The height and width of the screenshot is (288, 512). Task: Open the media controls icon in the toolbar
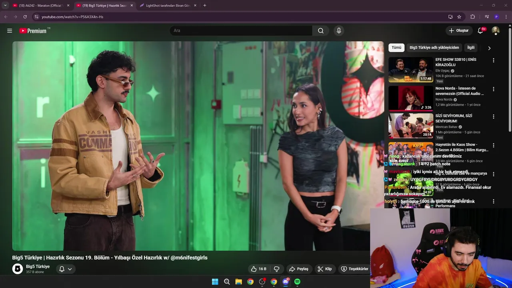click(487, 17)
